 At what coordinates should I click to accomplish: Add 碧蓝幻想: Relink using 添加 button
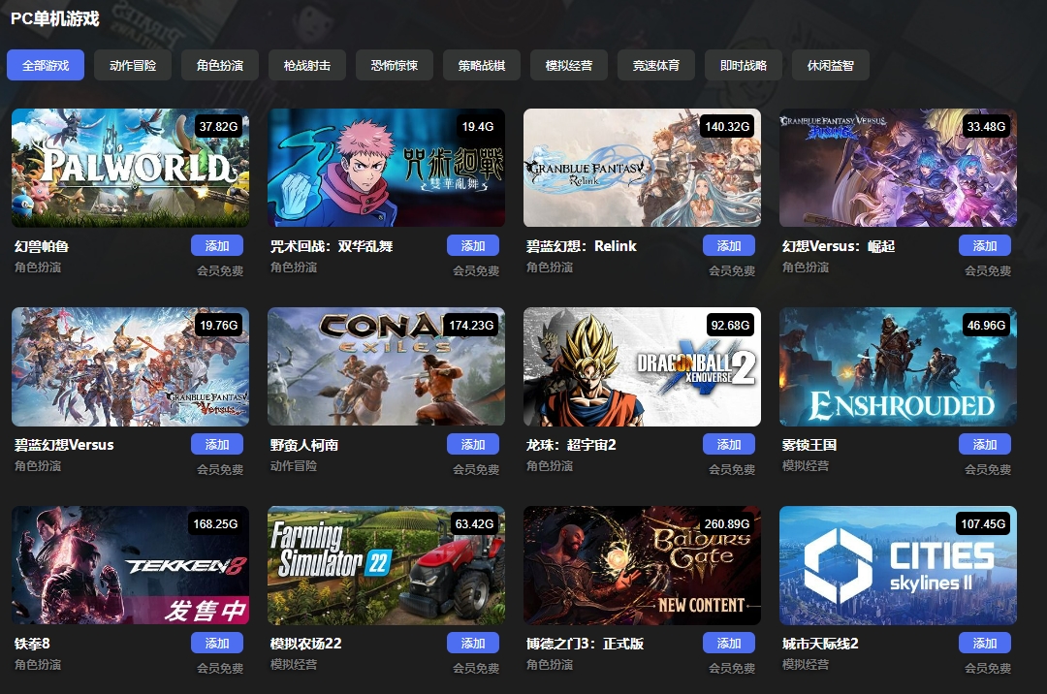pyautogui.click(x=728, y=245)
